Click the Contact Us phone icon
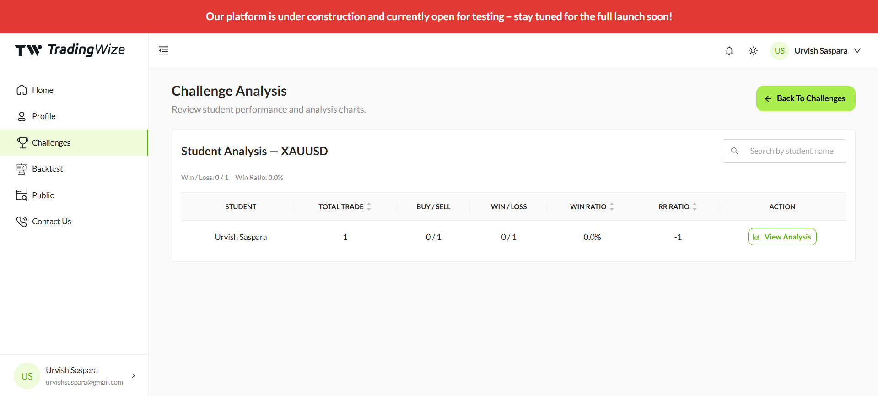 [x=22, y=222]
